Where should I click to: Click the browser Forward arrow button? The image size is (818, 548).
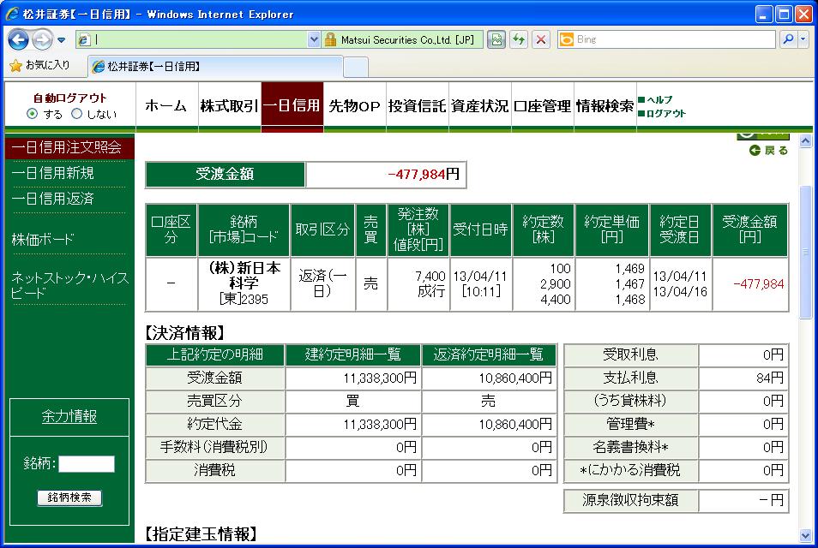tap(42, 39)
